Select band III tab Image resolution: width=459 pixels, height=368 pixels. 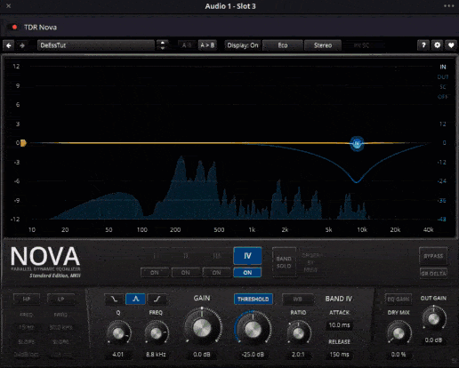click(x=217, y=256)
